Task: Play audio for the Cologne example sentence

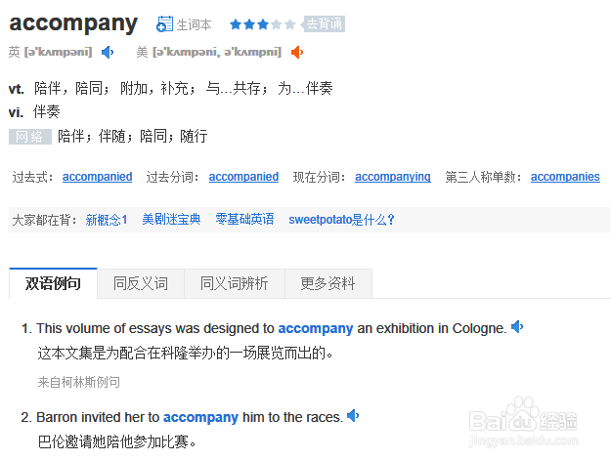Action: point(517,327)
